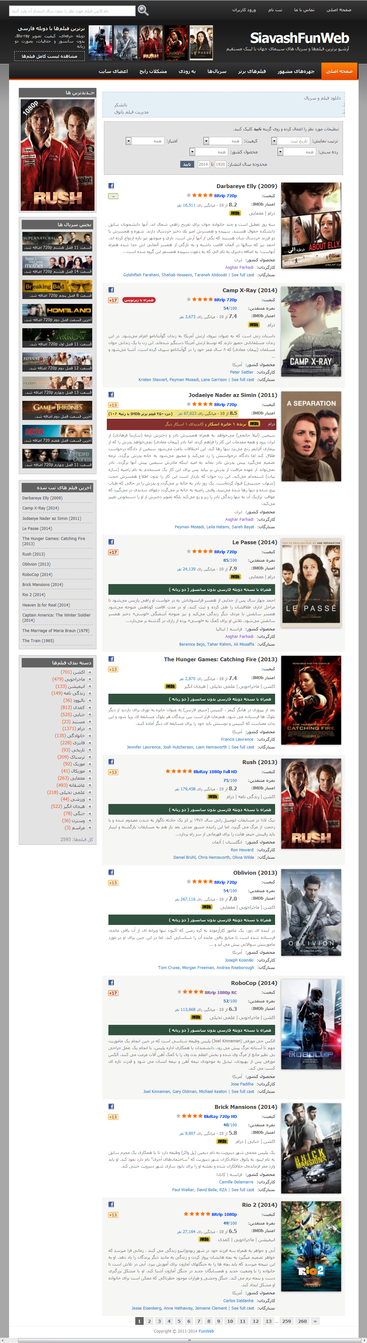The width and height of the screenshot is (367, 1343).
Task: Open the صفحه اصلی main tab
Action: [339, 71]
